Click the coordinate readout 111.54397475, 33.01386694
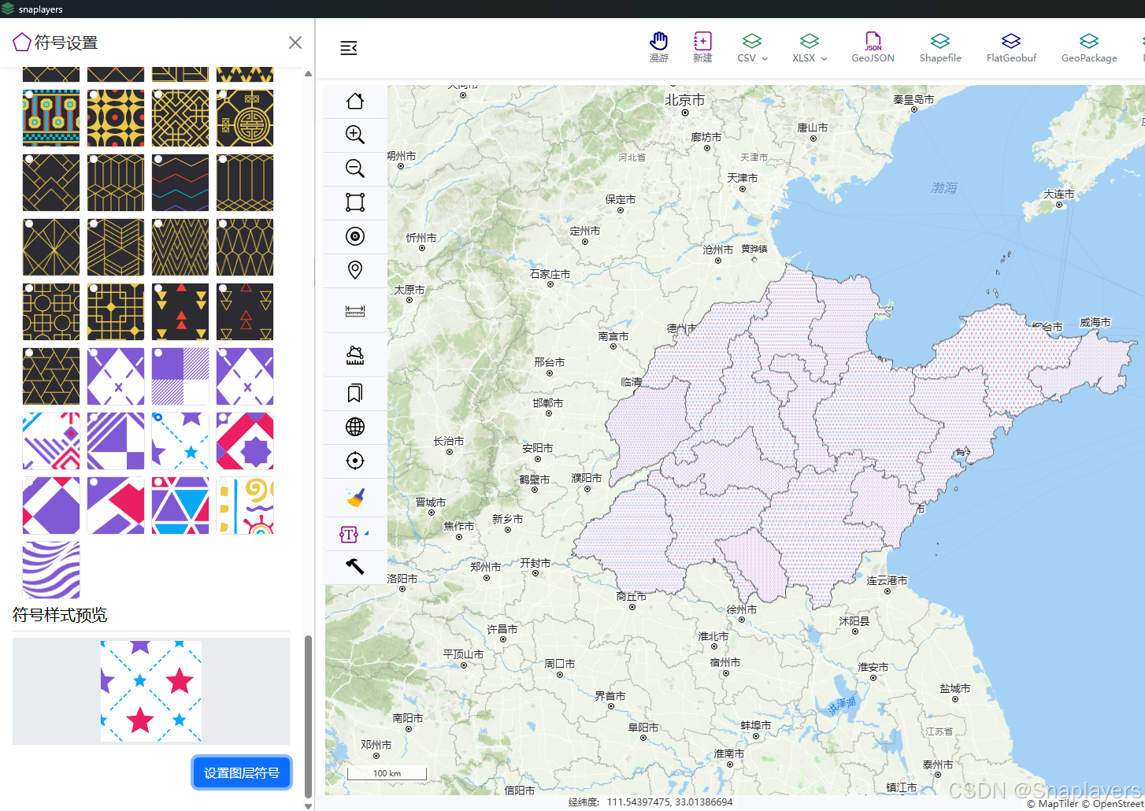Screen dimensions: 1145x811 669,802
